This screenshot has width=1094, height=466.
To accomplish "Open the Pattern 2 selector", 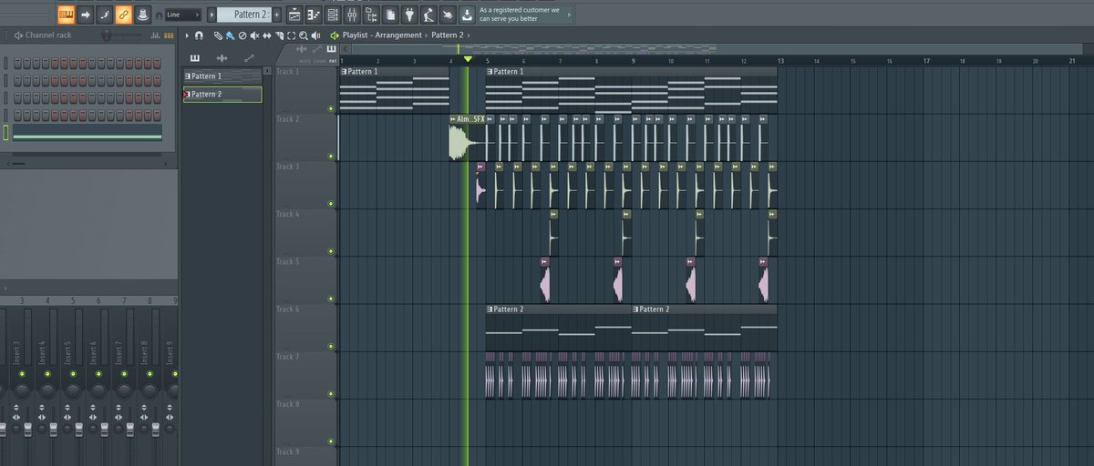I will click(x=243, y=15).
